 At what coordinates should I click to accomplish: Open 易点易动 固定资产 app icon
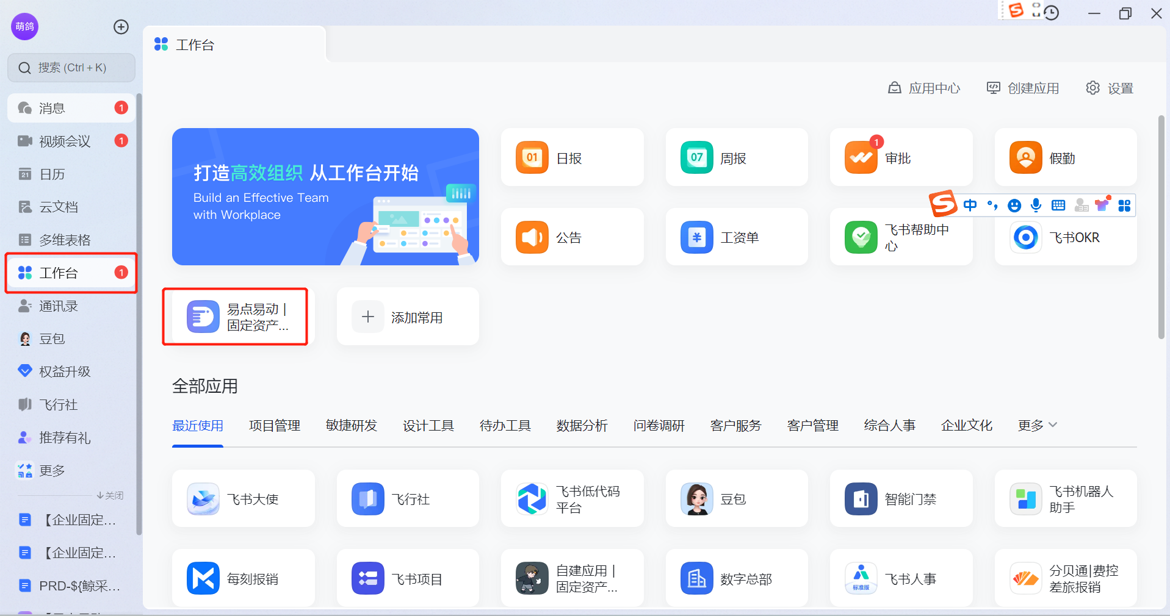(203, 316)
